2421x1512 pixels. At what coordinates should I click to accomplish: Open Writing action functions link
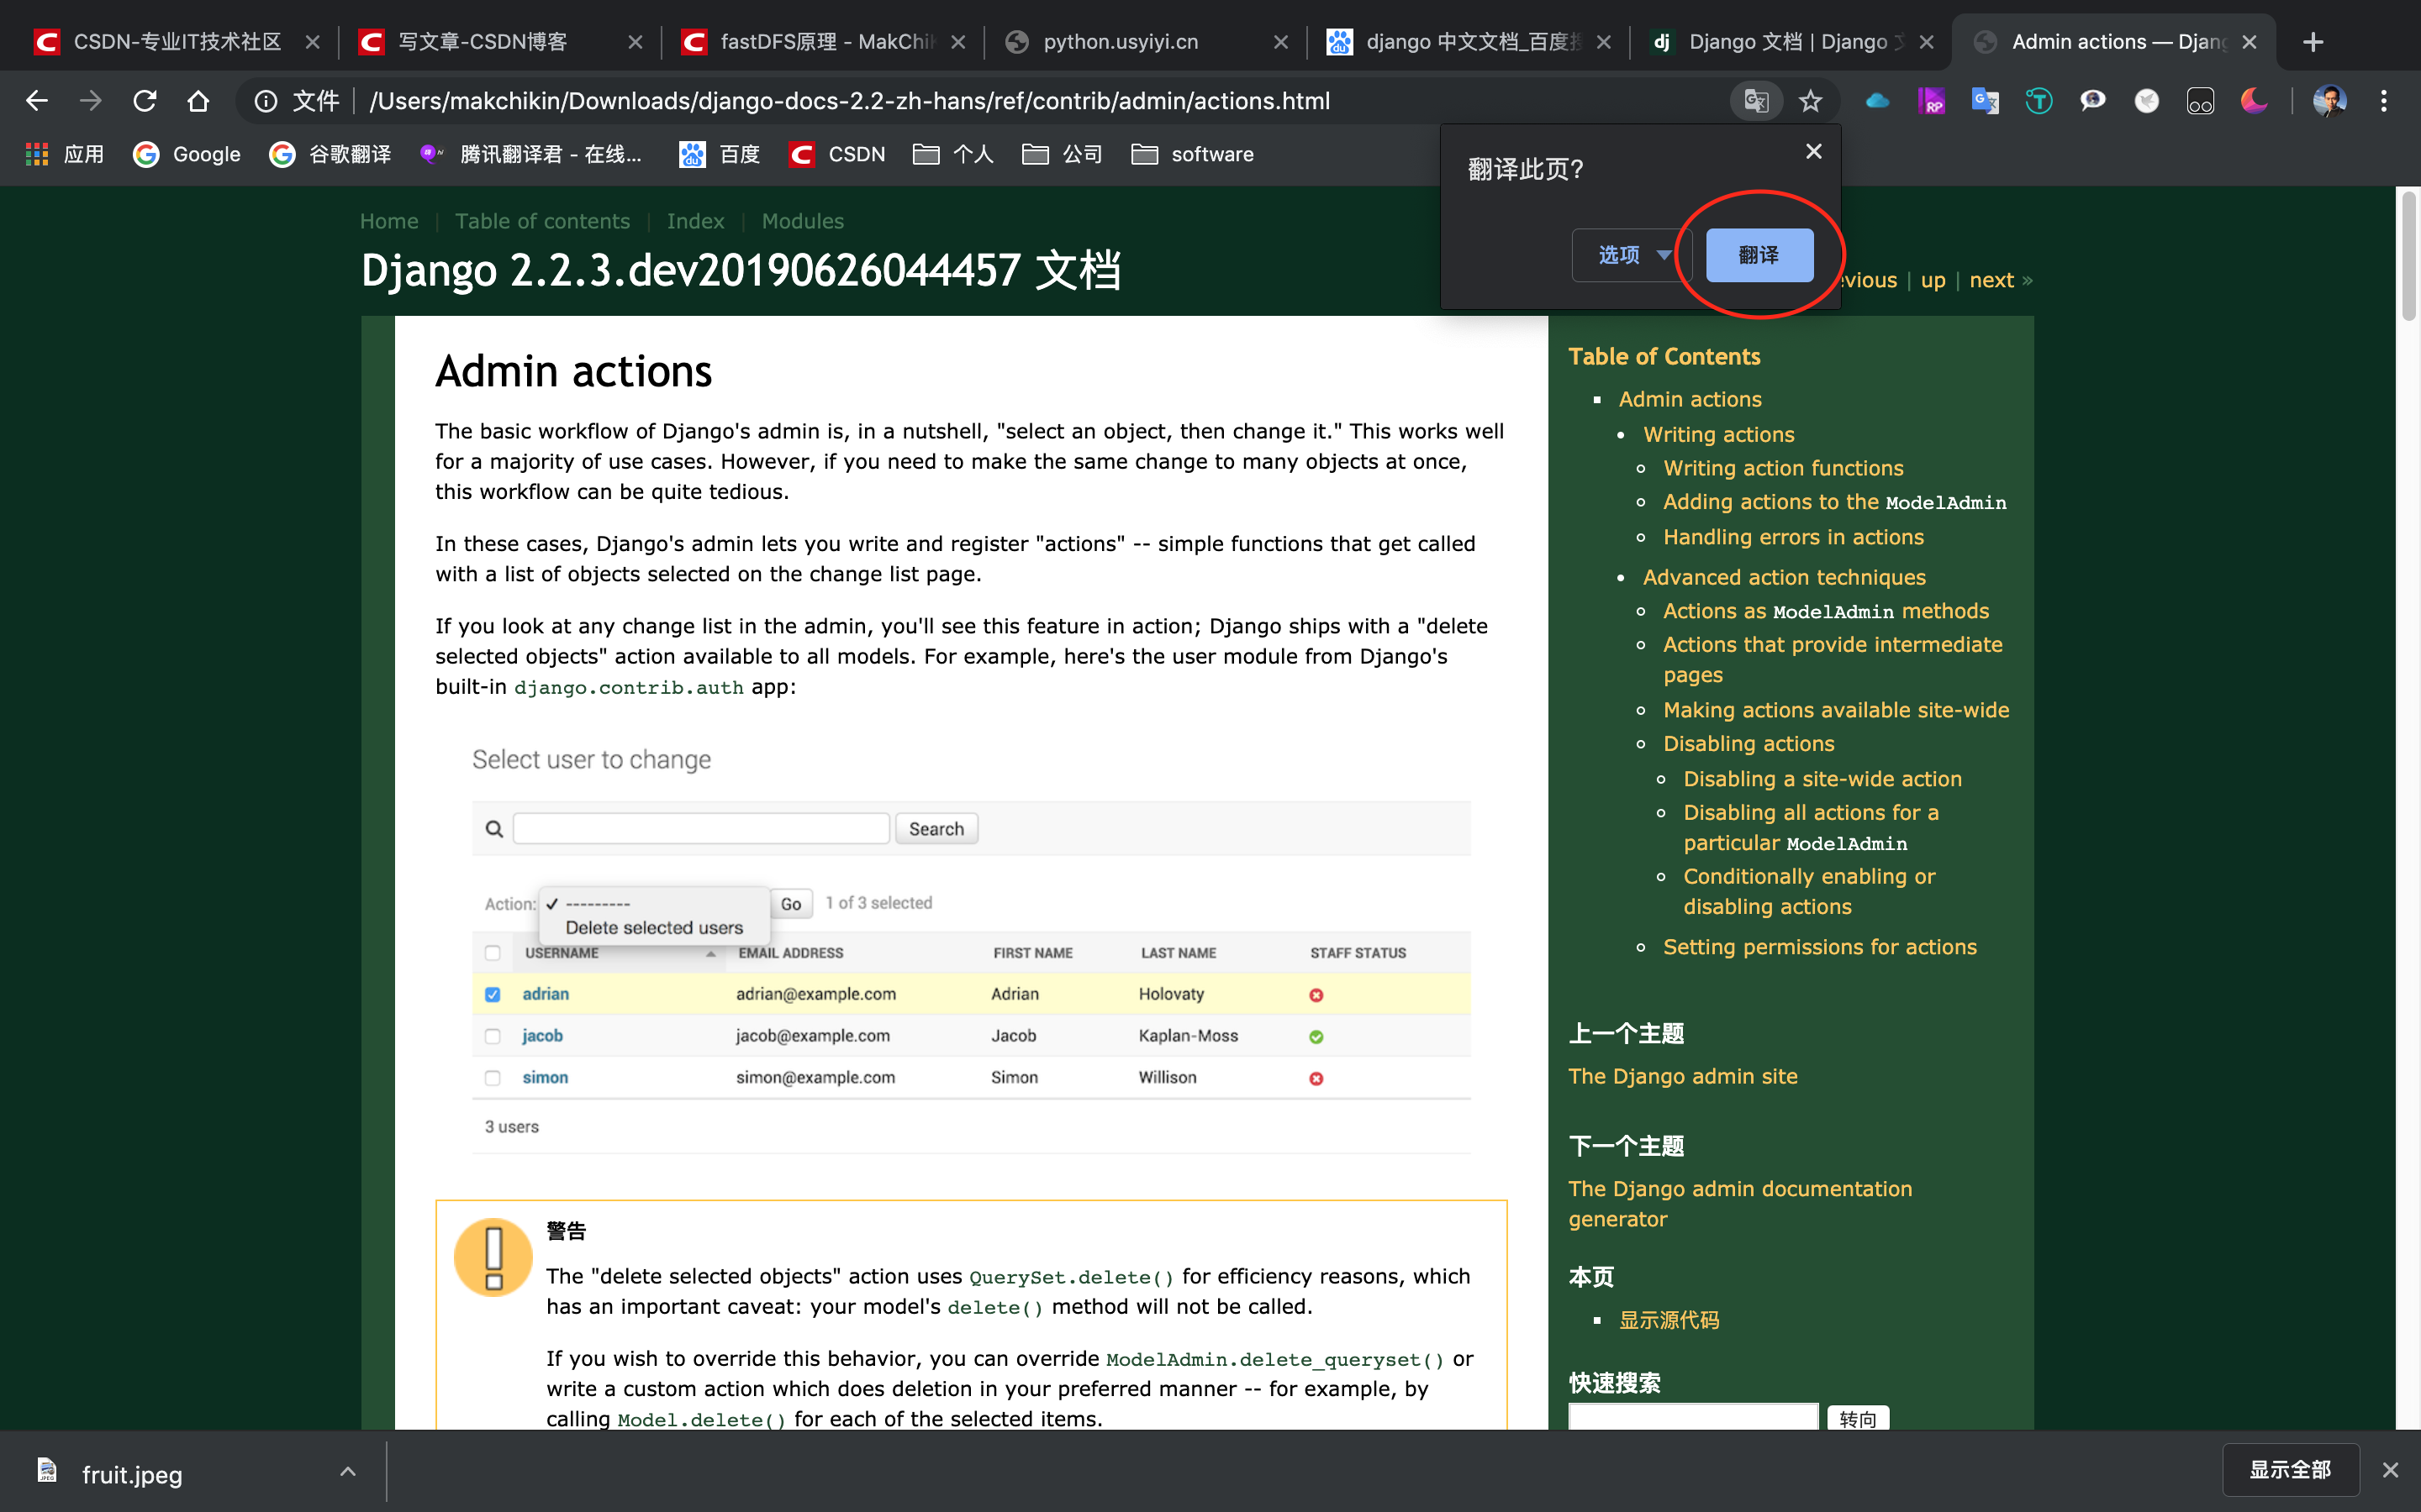(1783, 468)
